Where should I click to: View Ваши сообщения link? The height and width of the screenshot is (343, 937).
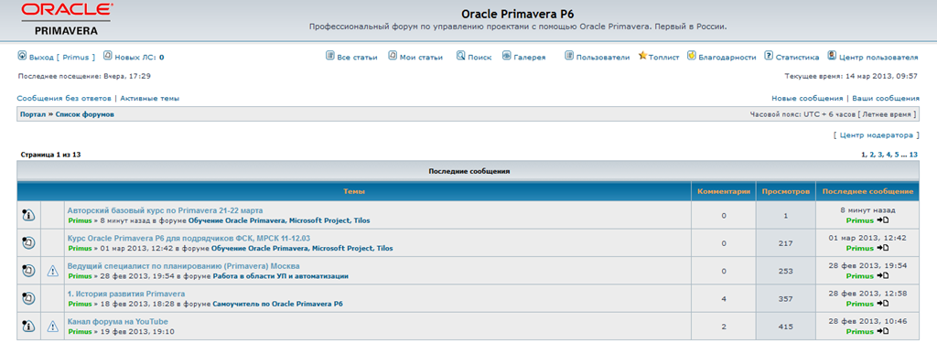(886, 98)
